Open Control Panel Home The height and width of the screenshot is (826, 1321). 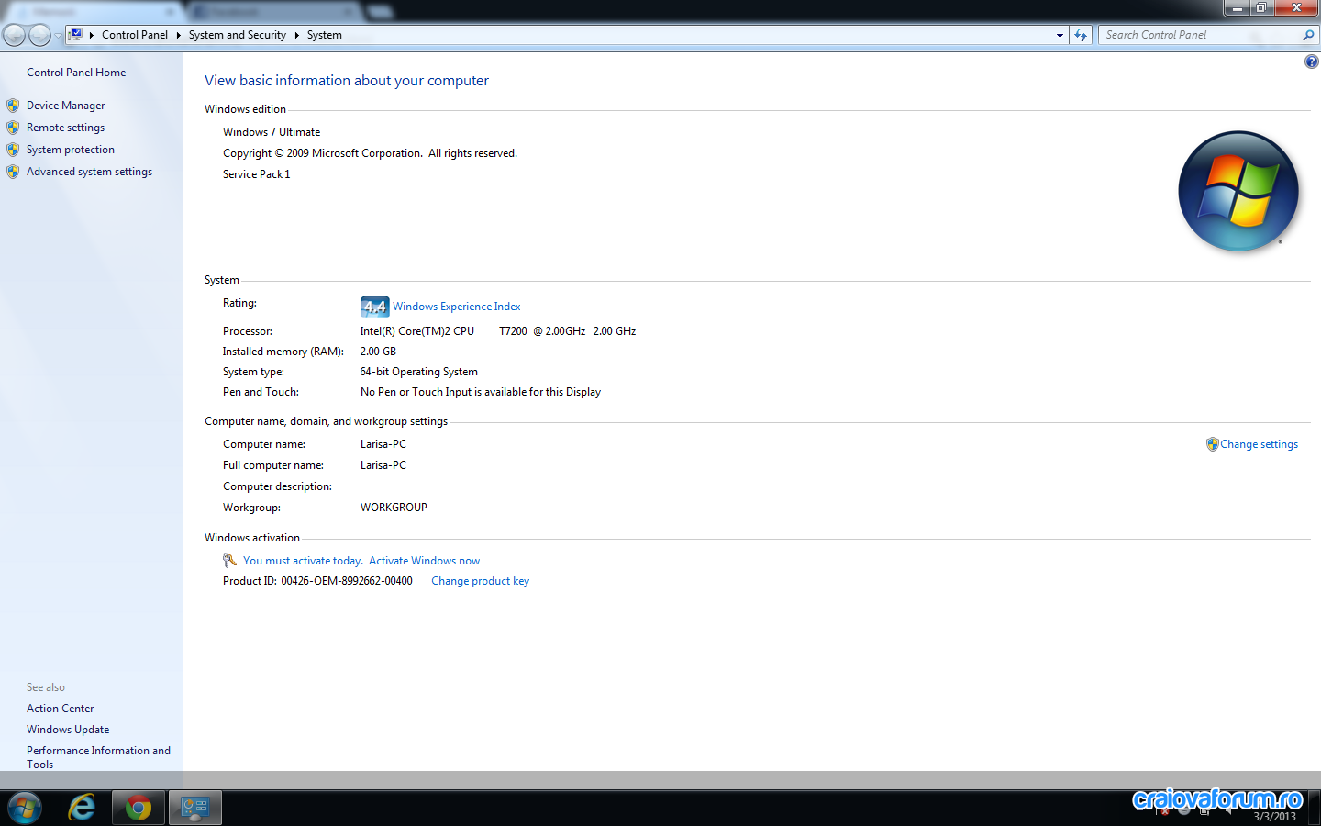tap(76, 73)
